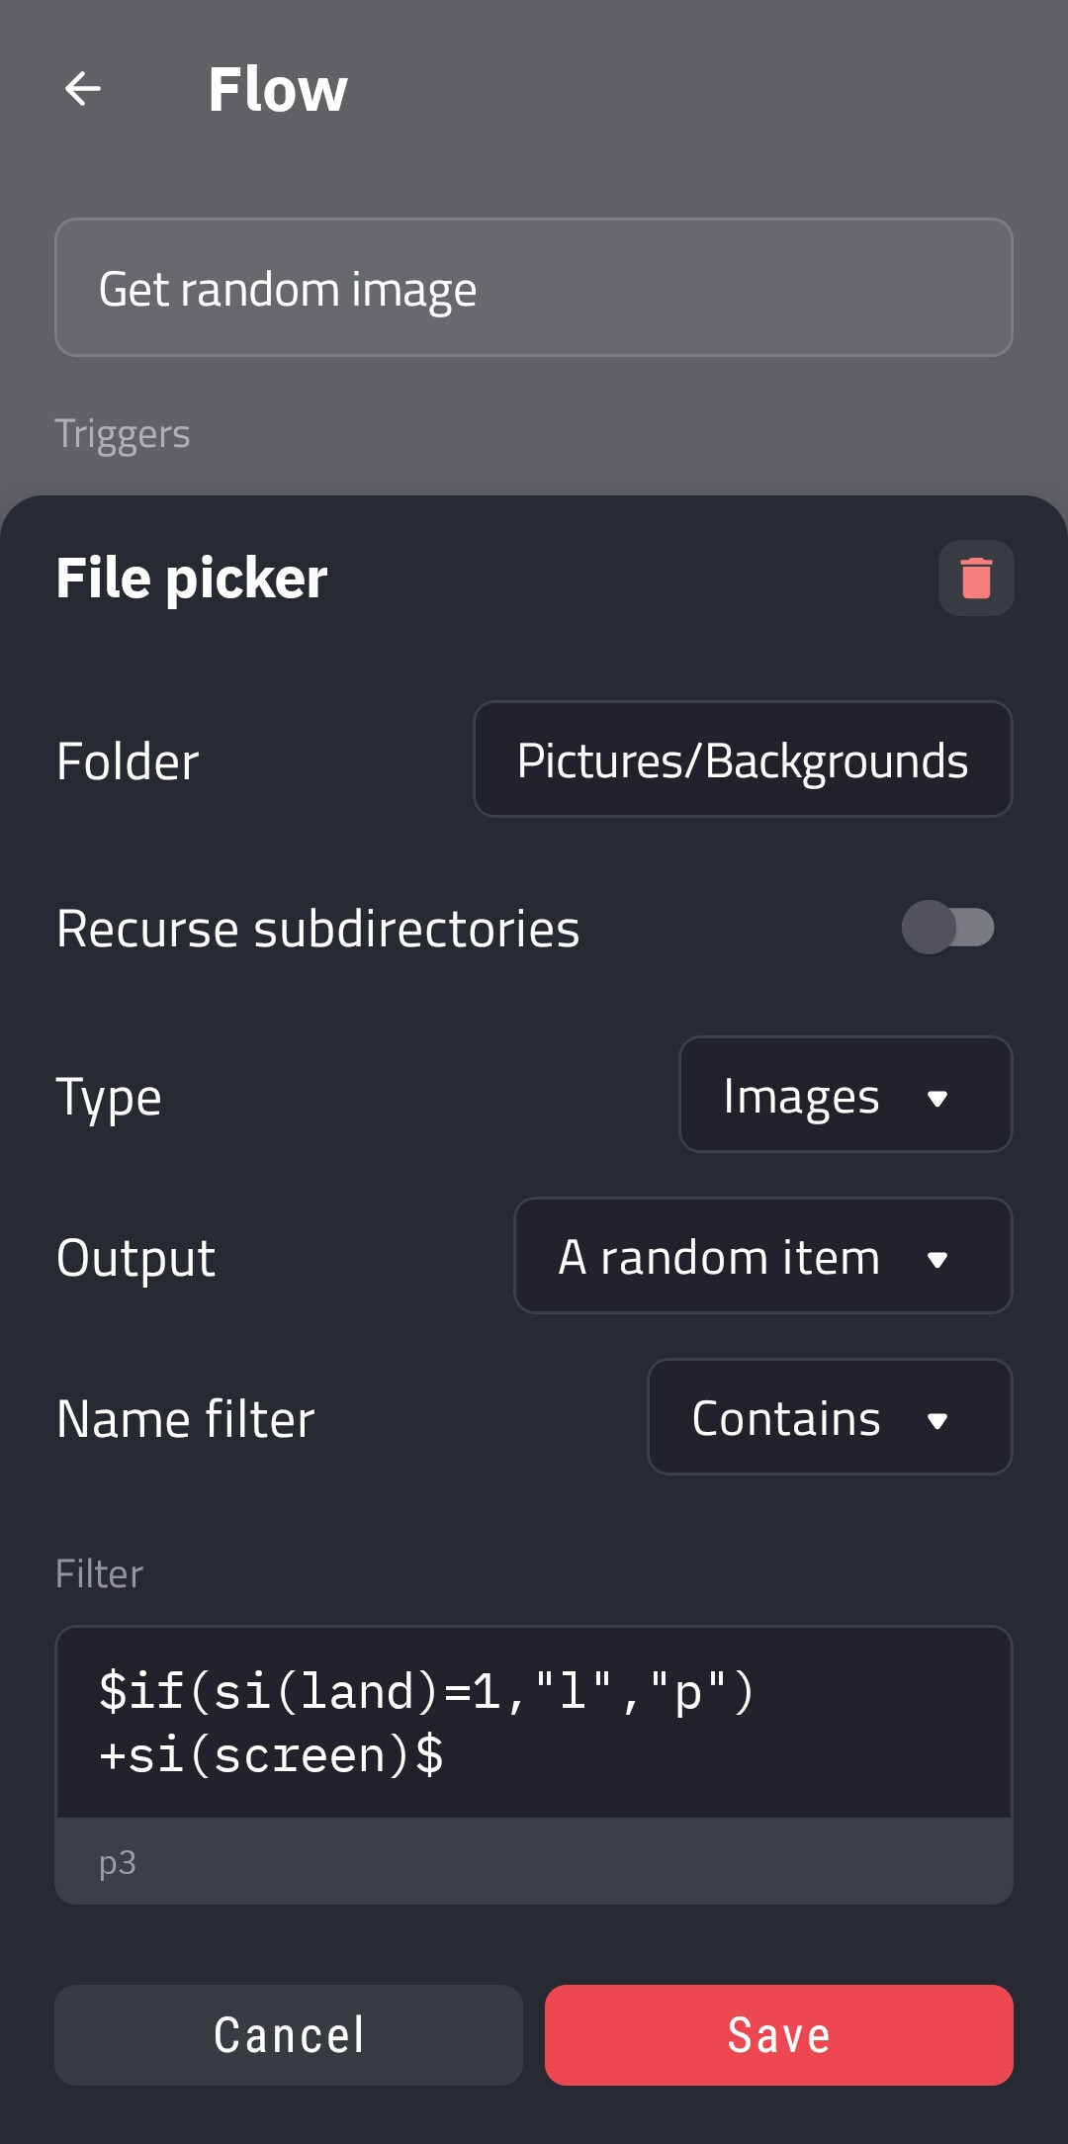Click the Filter field label
The width and height of the screenshot is (1068, 2144).
pos(99,1573)
